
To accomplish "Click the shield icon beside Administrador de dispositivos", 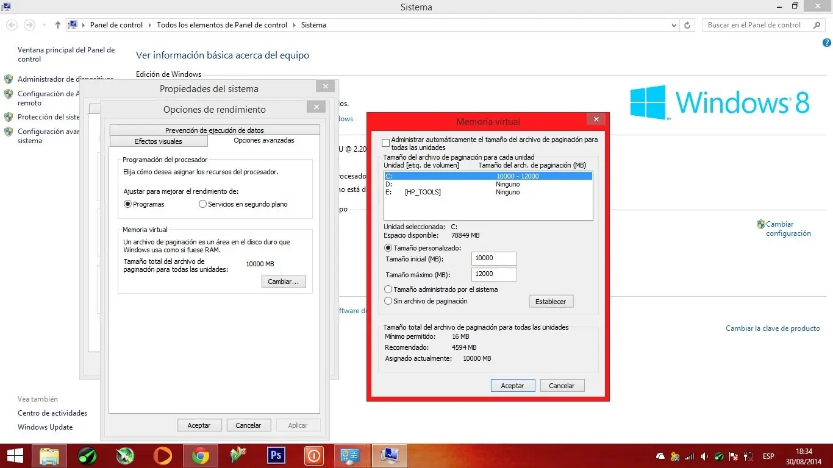I will coord(9,79).
